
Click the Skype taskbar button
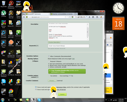point(39,100)
